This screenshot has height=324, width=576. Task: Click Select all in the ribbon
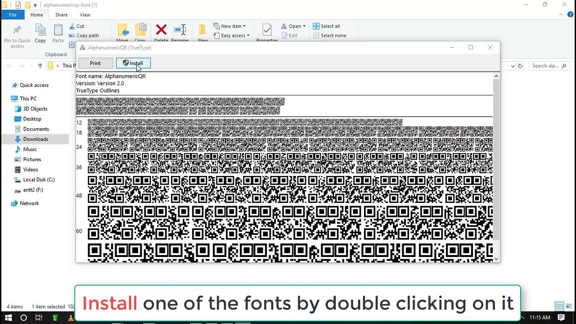pyautogui.click(x=327, y=26)
